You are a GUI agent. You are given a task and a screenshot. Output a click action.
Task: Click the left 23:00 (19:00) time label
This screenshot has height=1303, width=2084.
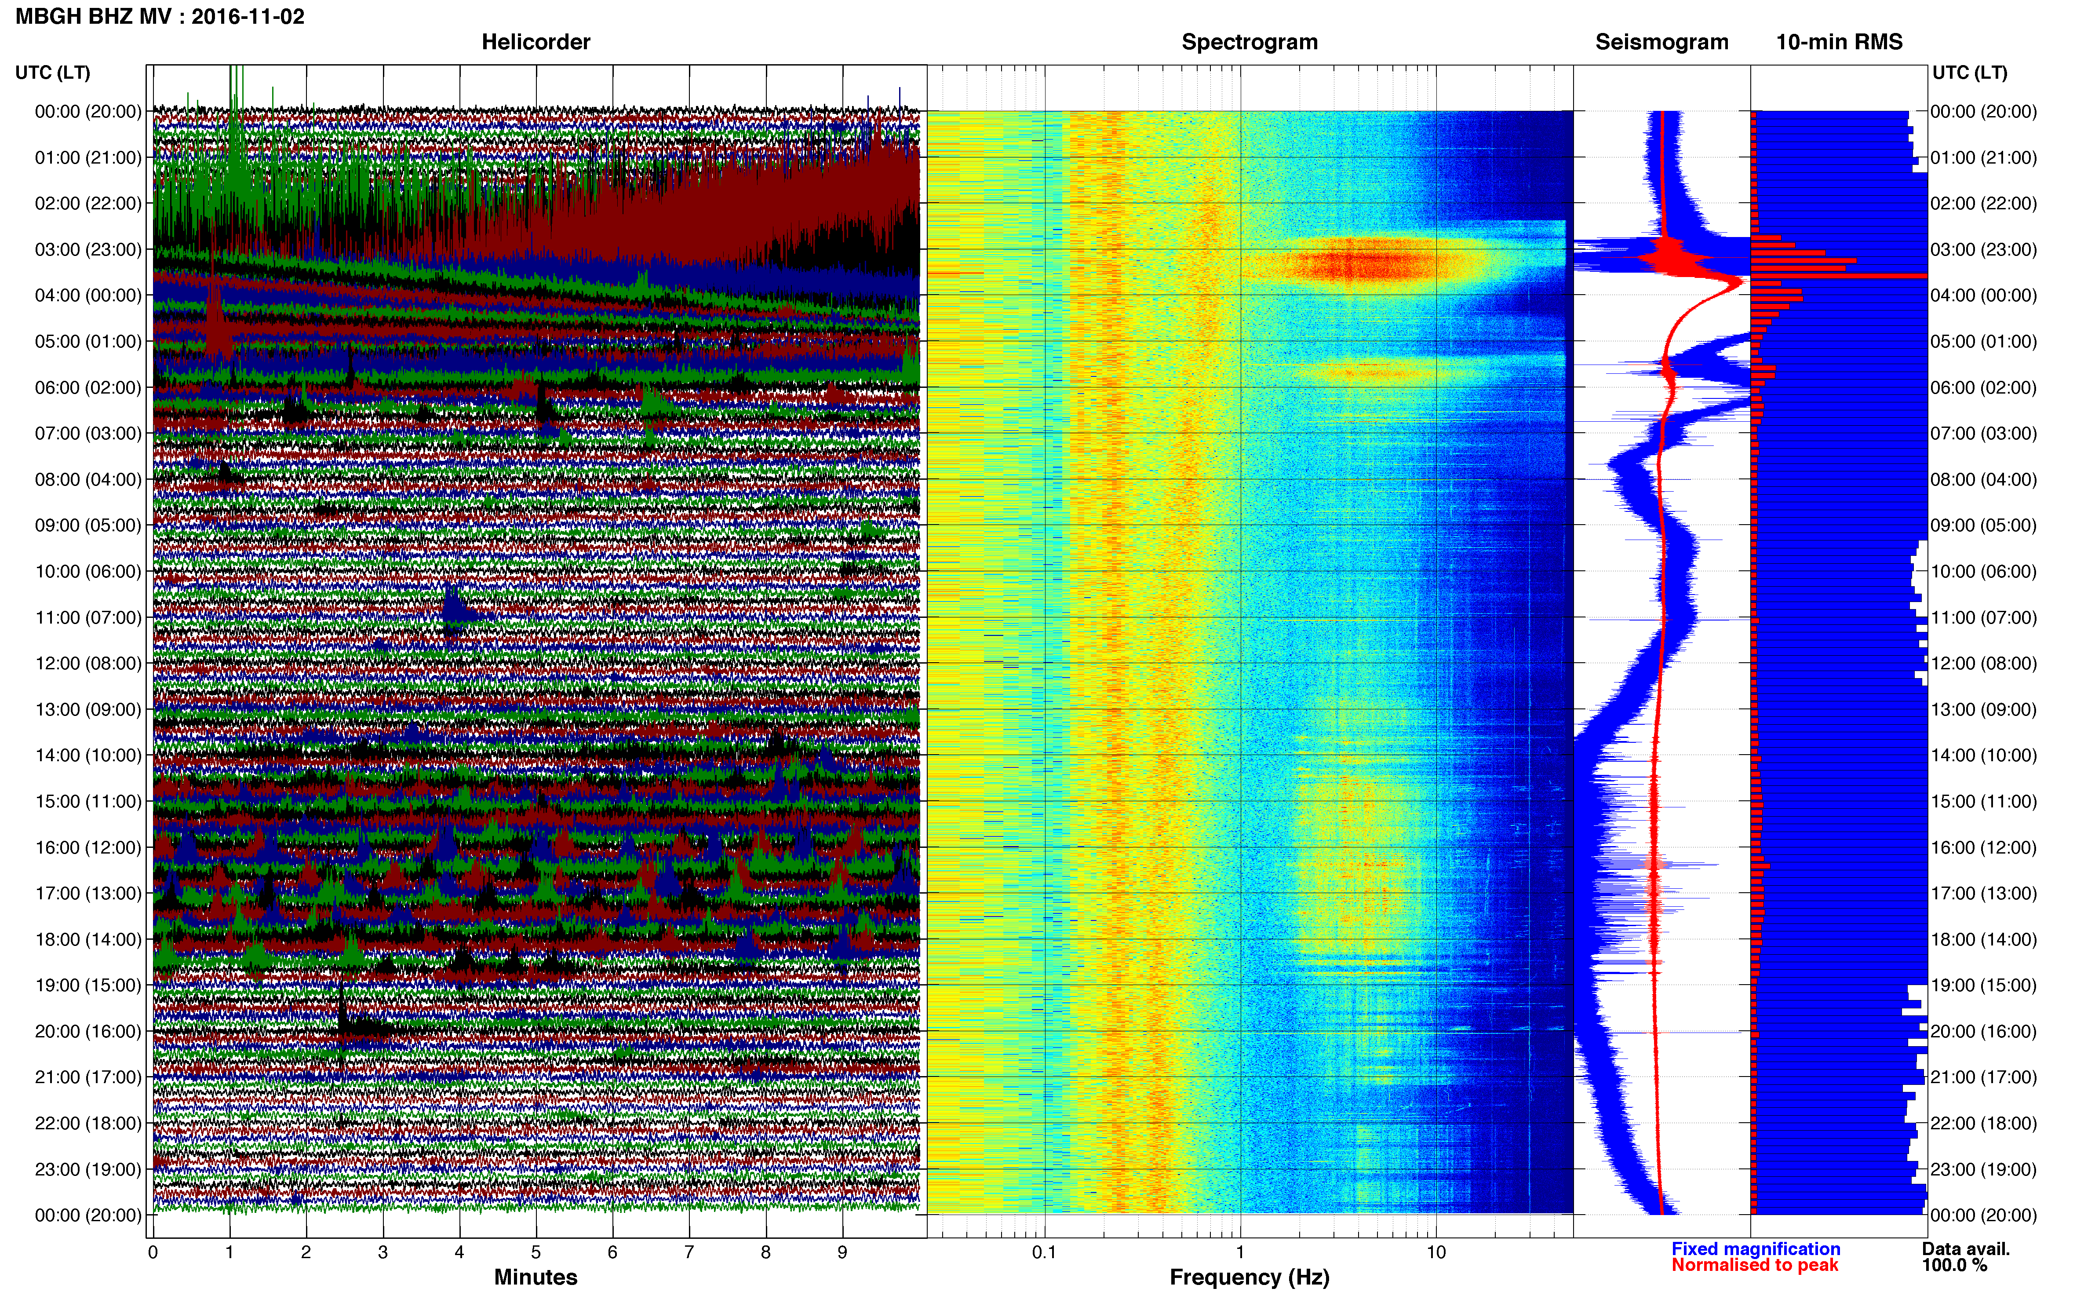88,1169
